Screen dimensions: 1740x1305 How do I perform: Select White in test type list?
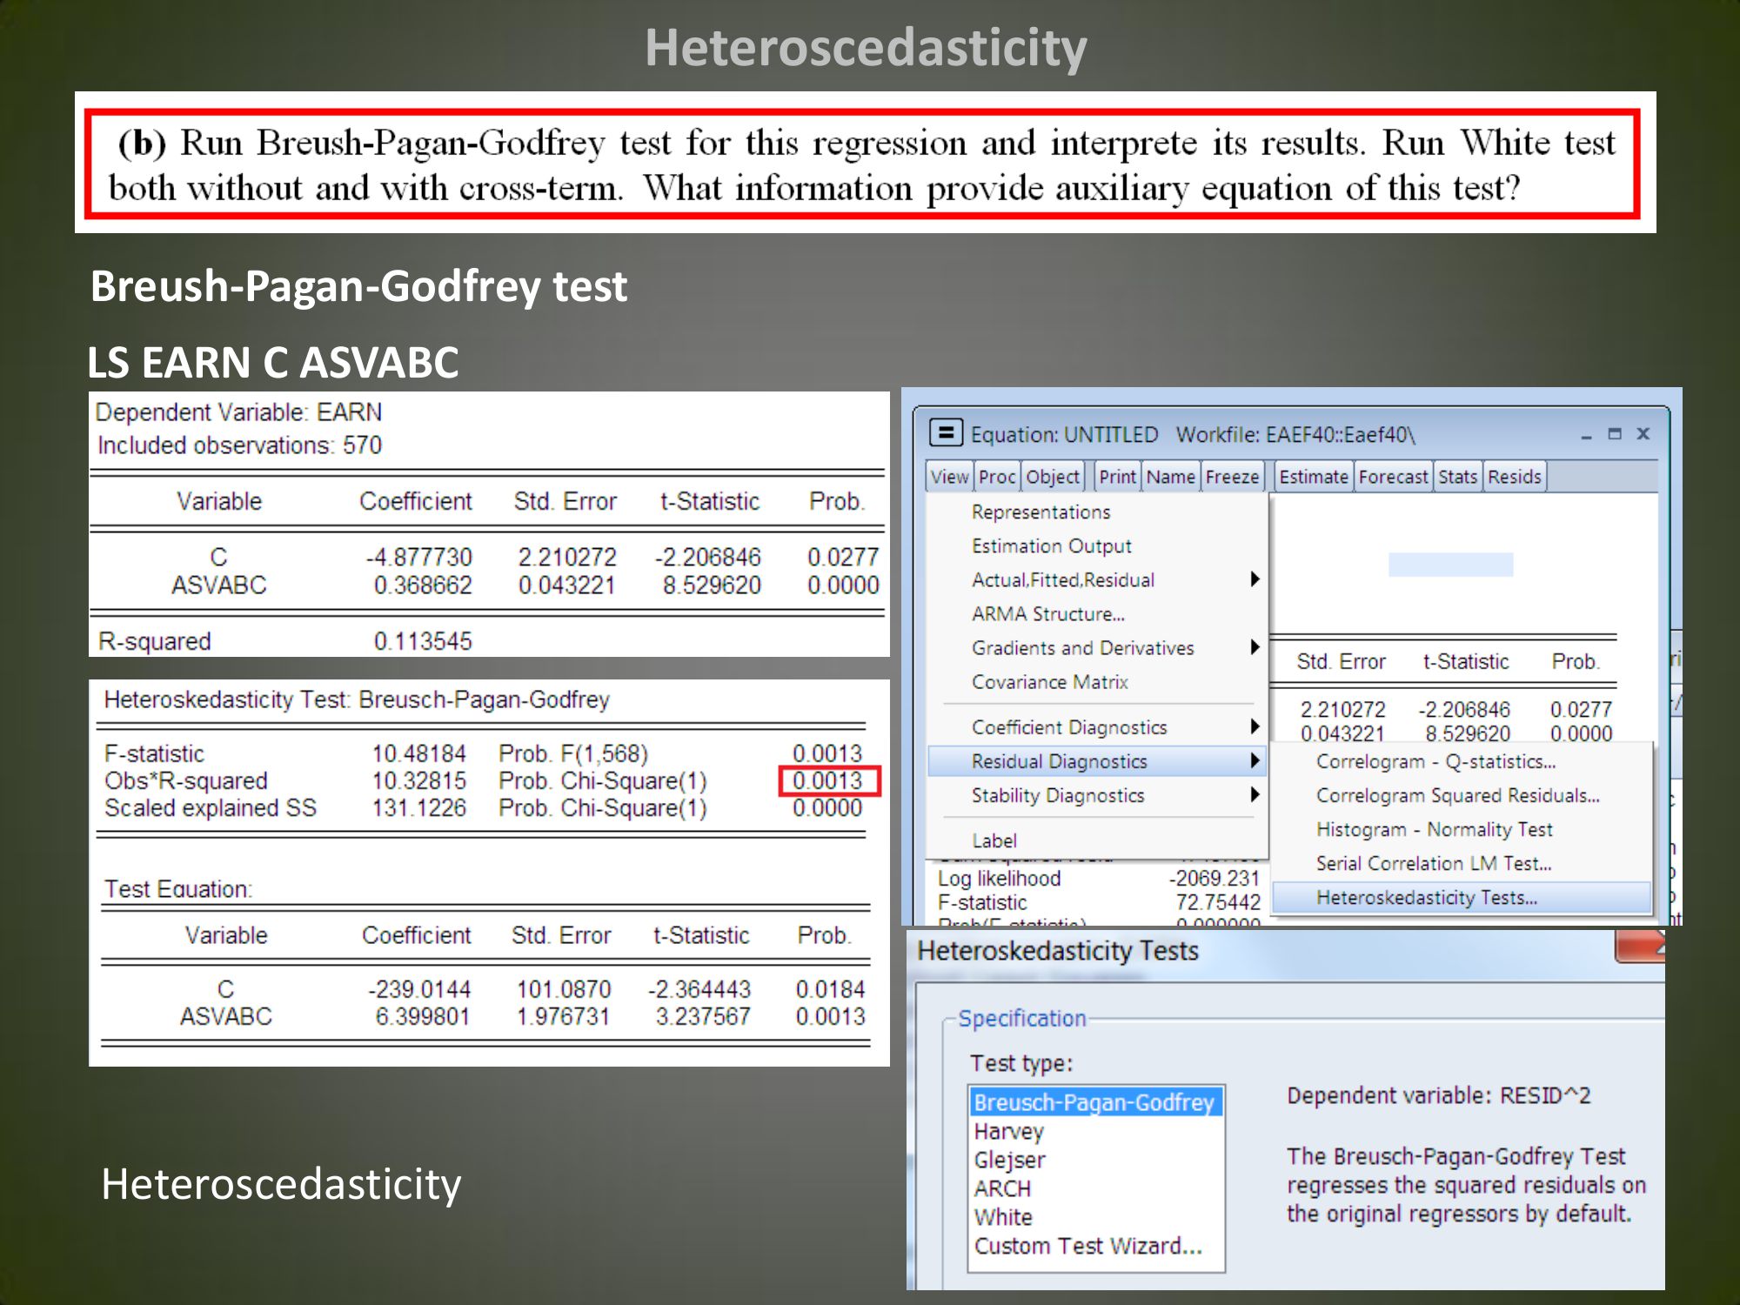[1003, 1217]
